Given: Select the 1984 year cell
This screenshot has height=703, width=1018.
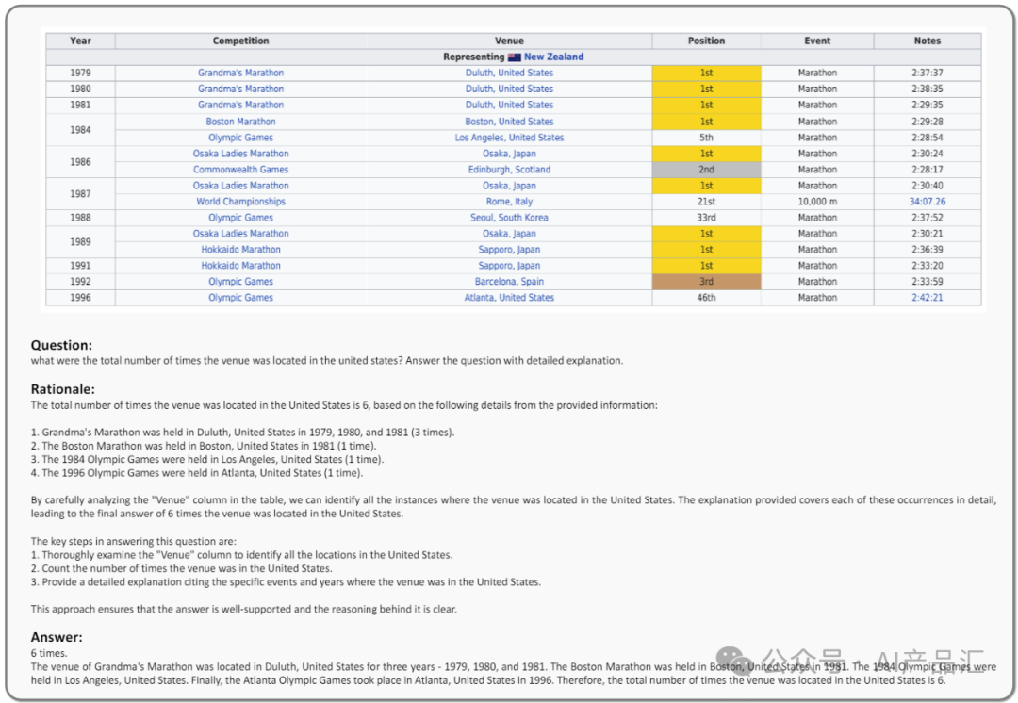Looking at the screenshot, I should (80, 130).
